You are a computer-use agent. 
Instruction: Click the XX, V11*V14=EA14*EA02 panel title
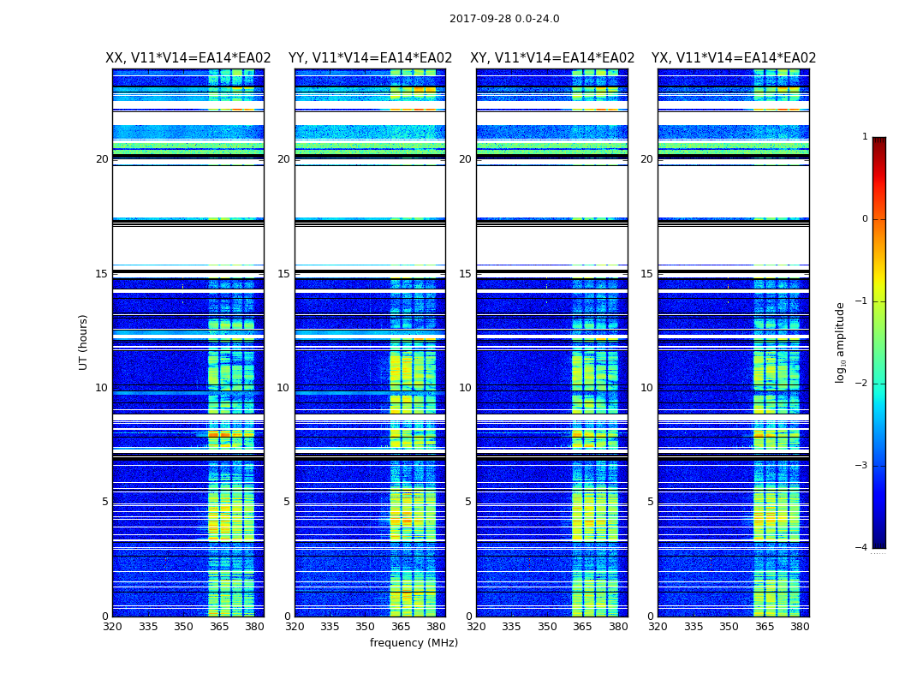pos(188,58)
